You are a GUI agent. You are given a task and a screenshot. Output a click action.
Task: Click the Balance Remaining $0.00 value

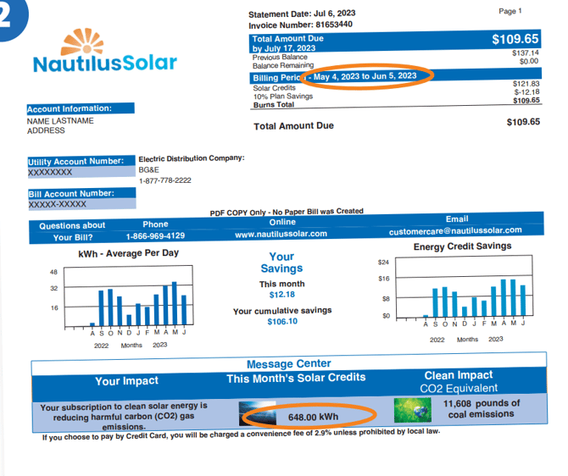(529, 61)
